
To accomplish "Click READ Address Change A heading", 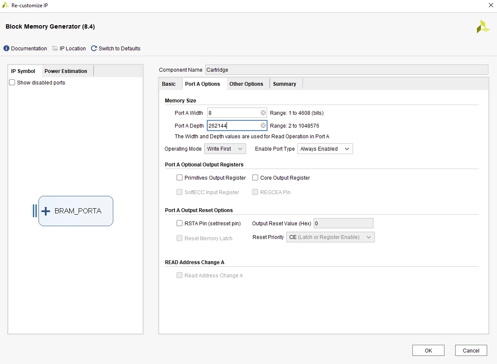I will pyautogui.click(x=194, y=262).
